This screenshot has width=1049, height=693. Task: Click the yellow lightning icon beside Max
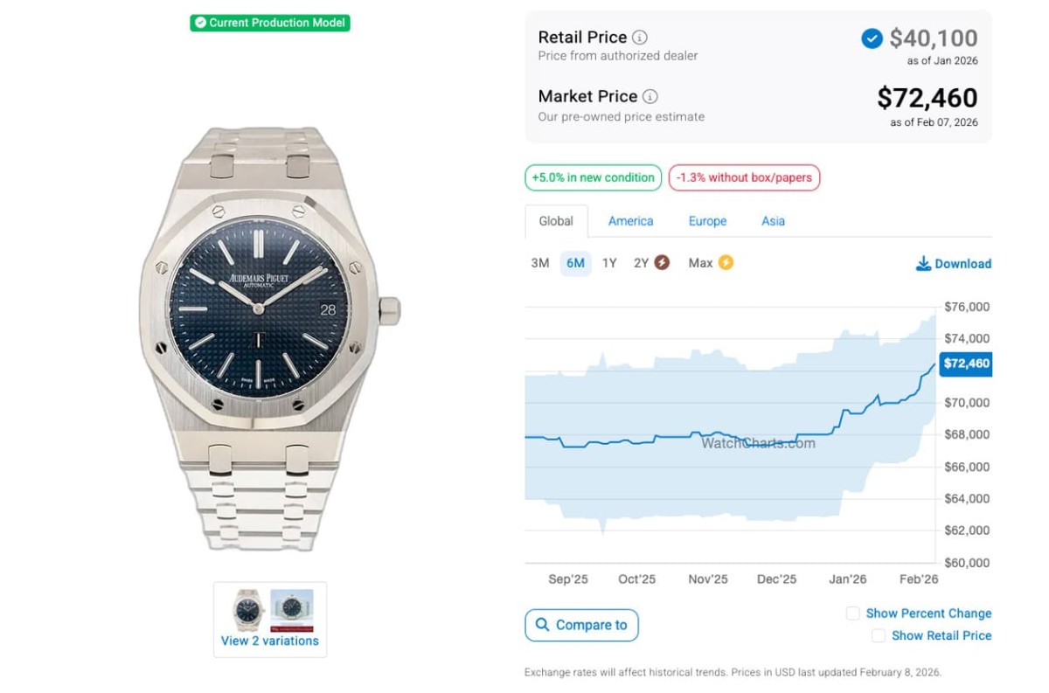[x=725, y=263]
